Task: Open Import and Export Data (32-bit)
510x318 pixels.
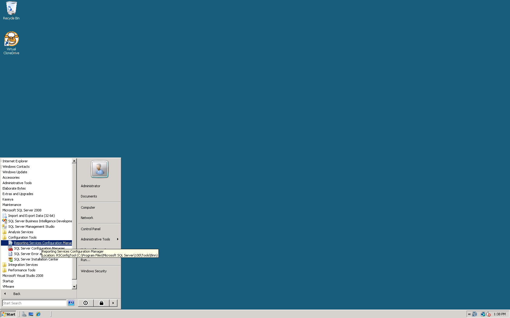Action: (31, 215)
